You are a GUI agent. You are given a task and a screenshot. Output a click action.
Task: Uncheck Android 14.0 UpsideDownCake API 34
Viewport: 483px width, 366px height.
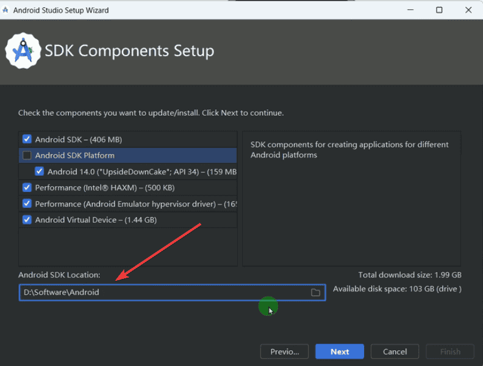pyautogui.click(x=40, y=172)
